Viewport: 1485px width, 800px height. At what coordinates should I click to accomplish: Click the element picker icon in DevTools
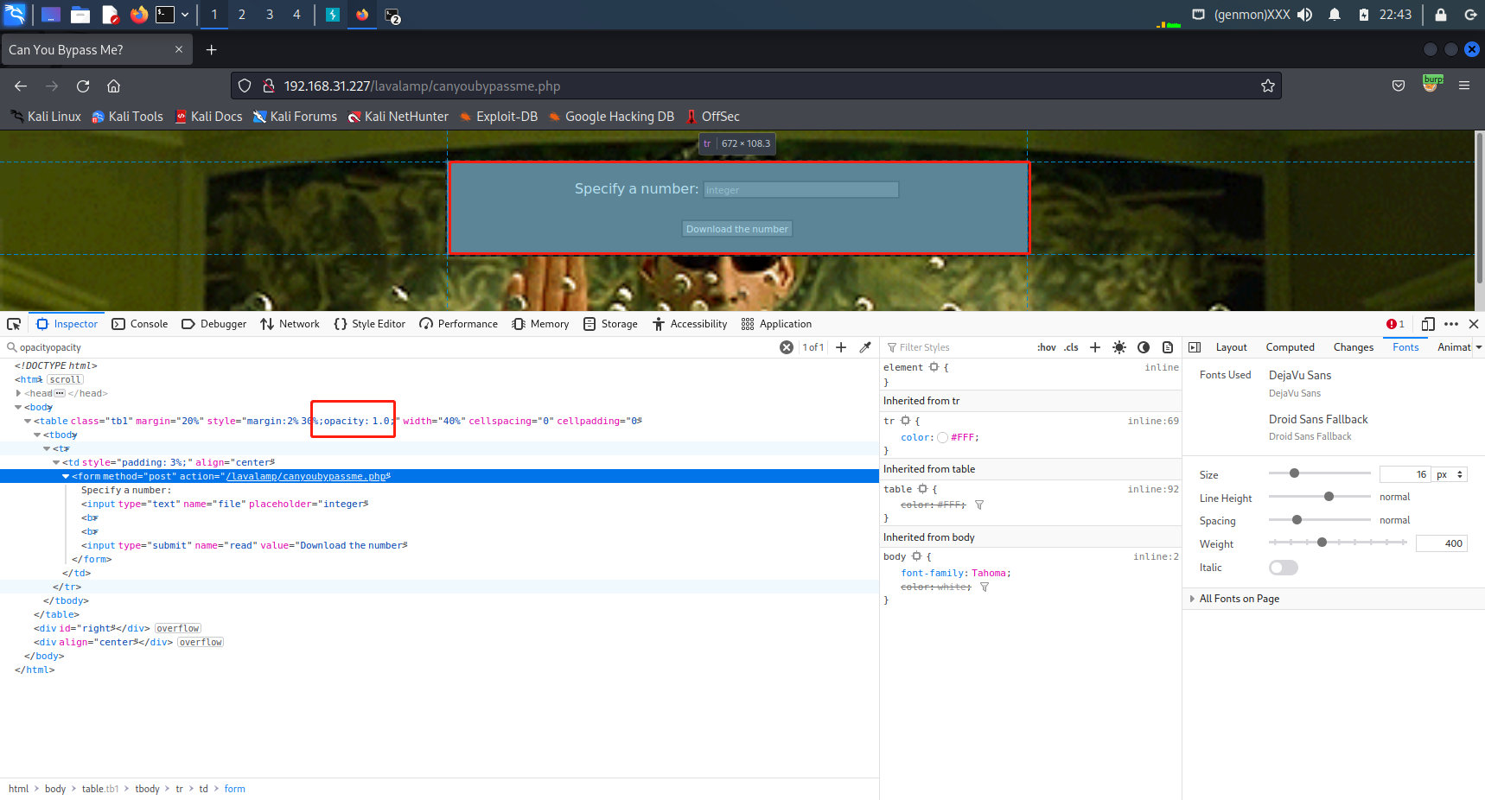[x=14, y=324]
